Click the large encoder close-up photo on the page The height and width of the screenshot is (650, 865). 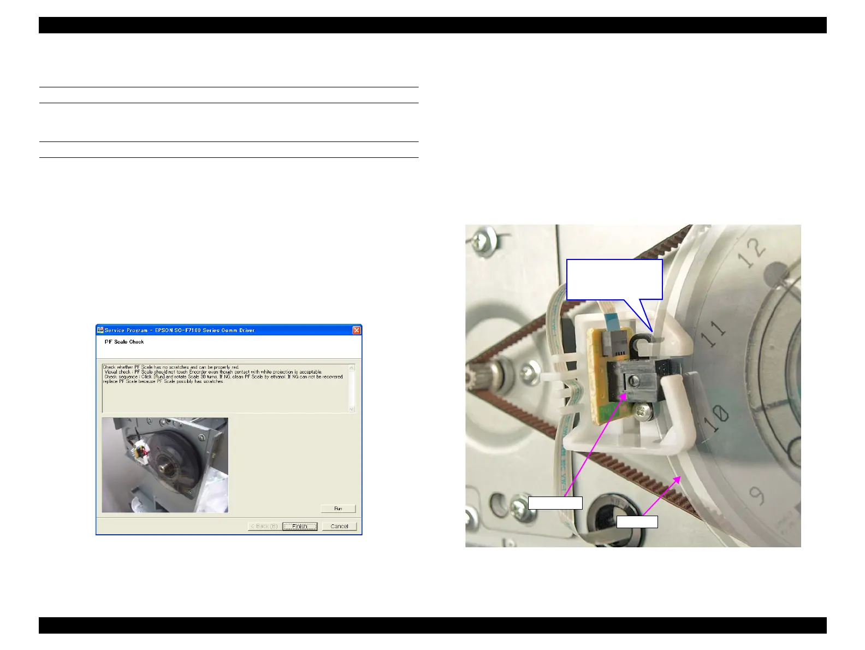633,386
